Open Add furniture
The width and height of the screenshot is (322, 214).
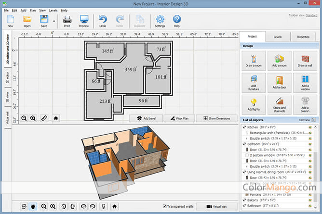(x=254, y=83)
